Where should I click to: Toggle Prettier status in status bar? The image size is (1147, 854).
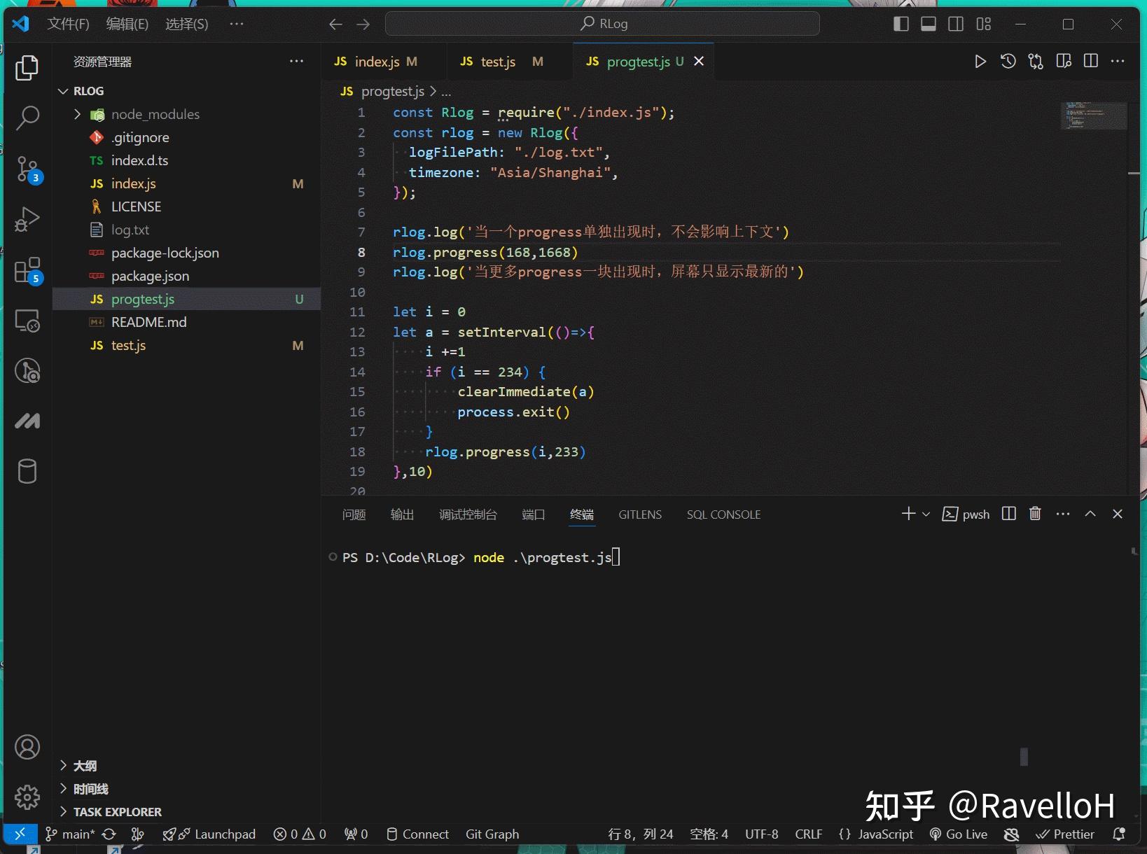pos(1065,834)
